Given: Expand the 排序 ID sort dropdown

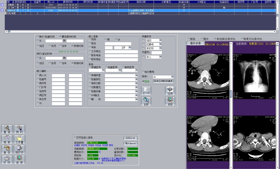Looking at the screenshot, I should point(172,77).
